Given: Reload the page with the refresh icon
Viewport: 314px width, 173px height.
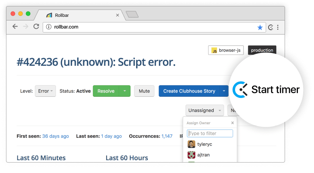Looking at the screenshot, I should click(36, 26).
